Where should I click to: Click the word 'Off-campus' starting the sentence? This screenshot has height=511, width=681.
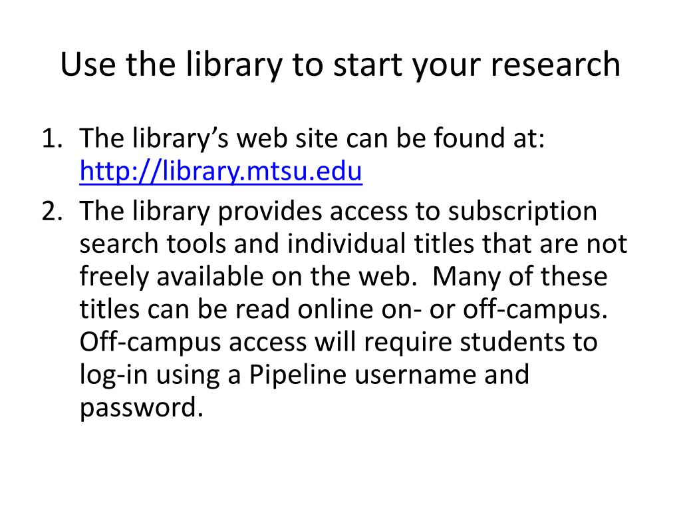click(150, 343)
